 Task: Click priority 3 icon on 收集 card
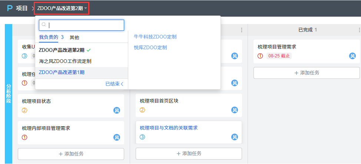[x=24, y=56]
